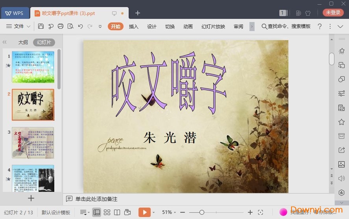Zoom out with the minus button
The image size is (349, 219).
[x=183, y=212]
